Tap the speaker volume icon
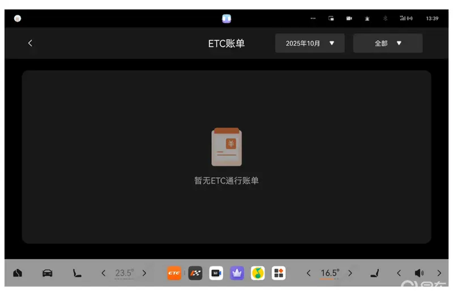 pos(419,273)
